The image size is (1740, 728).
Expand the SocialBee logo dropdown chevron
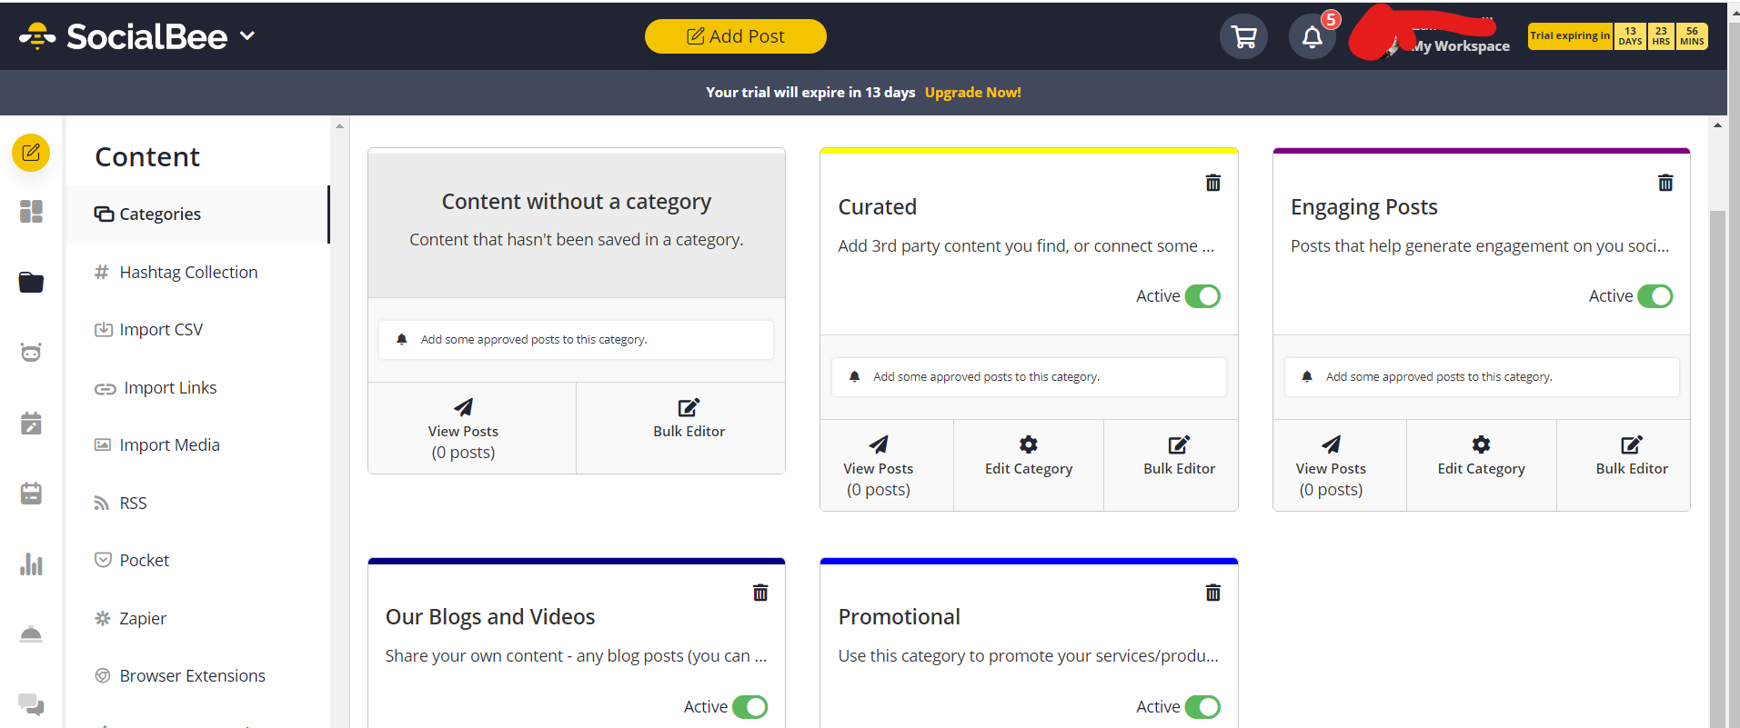[247, 36]
